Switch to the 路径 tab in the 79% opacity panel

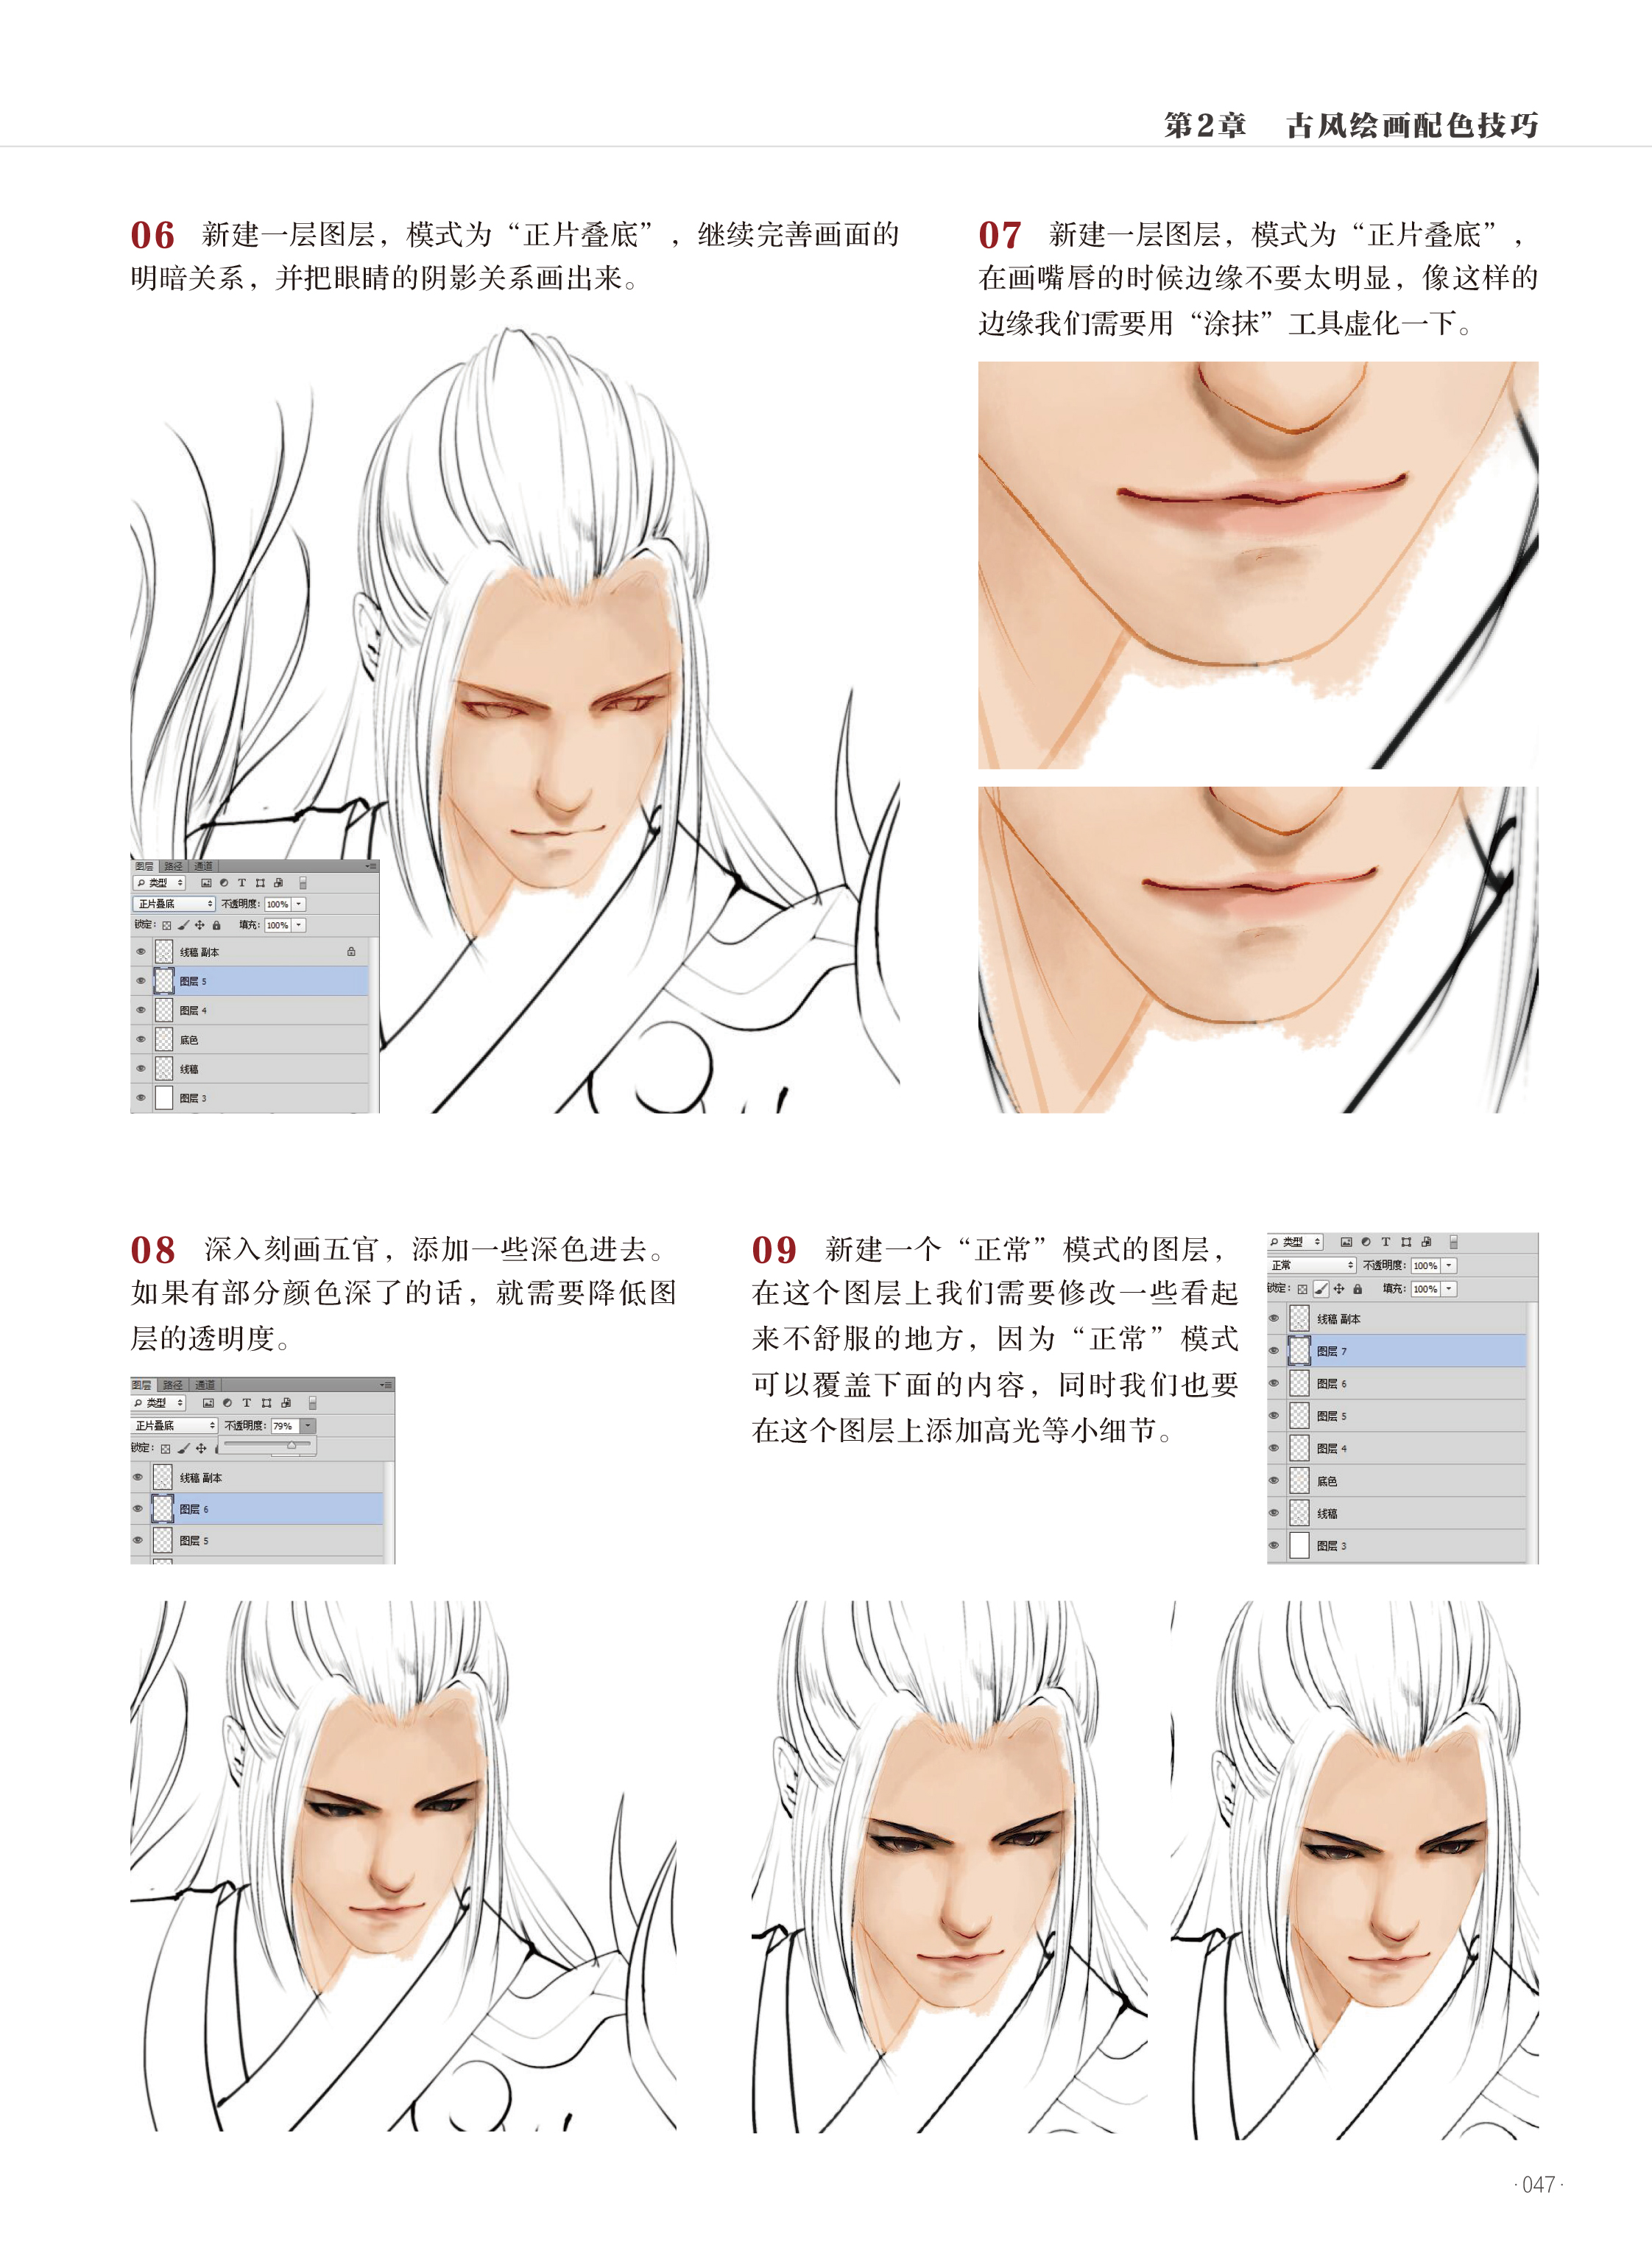point(173,1385)
